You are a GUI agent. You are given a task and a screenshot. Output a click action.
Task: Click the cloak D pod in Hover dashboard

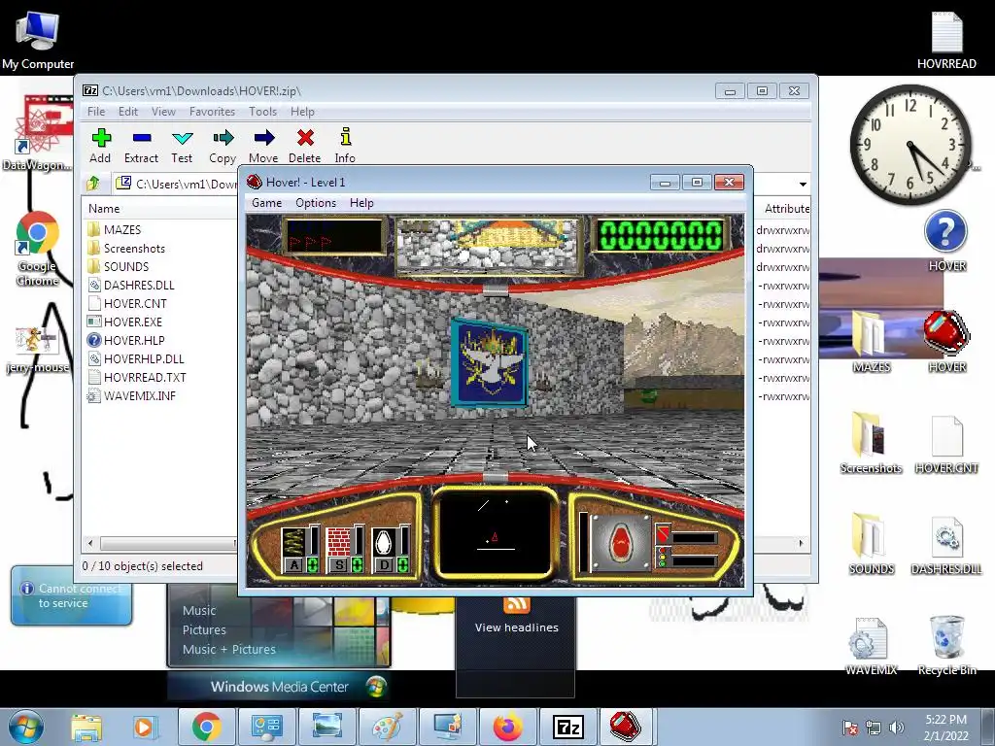tap(391, 550)
